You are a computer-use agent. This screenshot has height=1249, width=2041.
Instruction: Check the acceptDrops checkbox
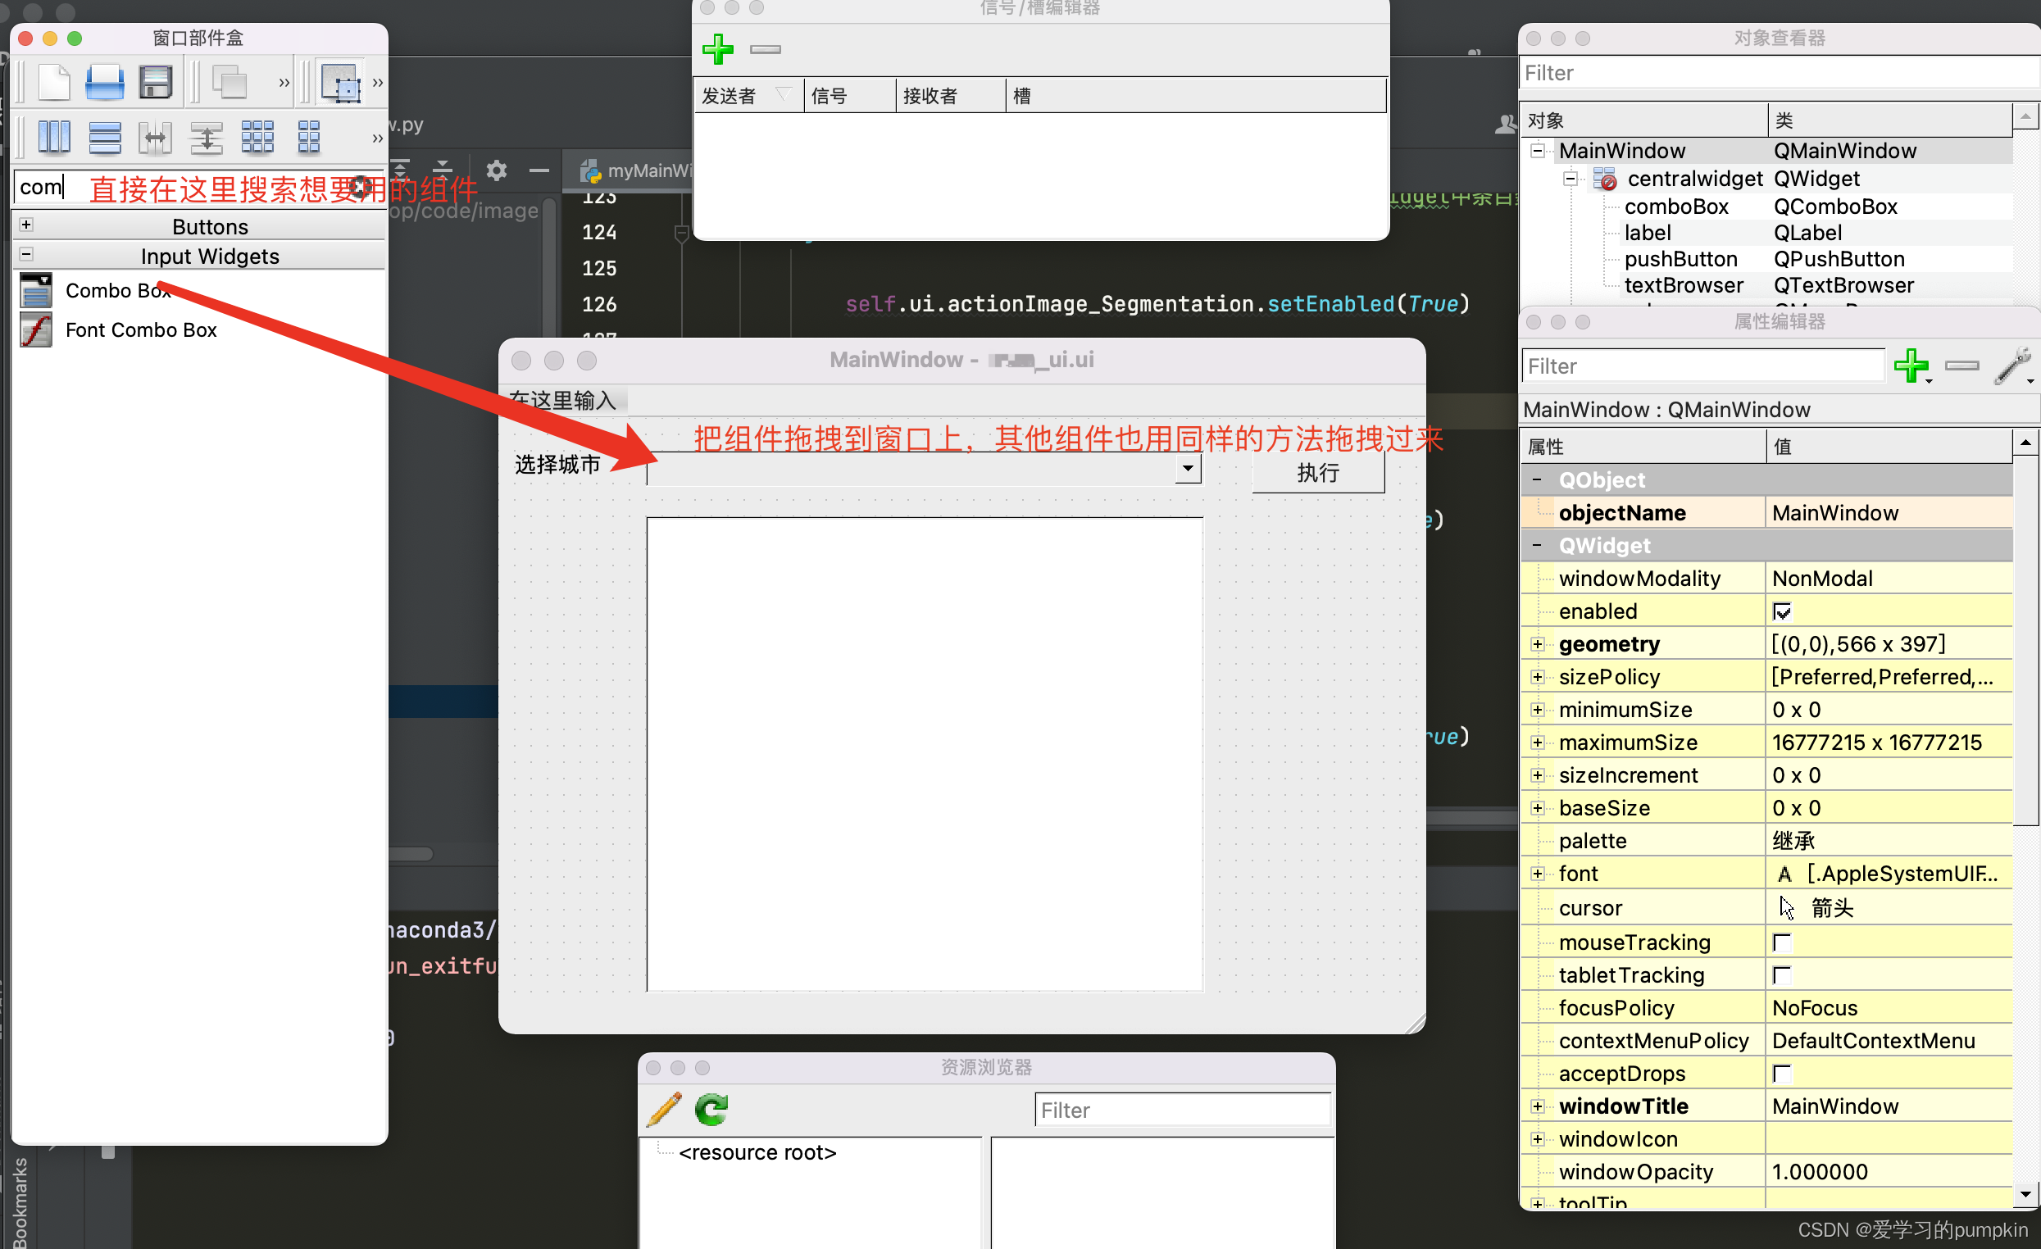(x=1782, y=1074)
